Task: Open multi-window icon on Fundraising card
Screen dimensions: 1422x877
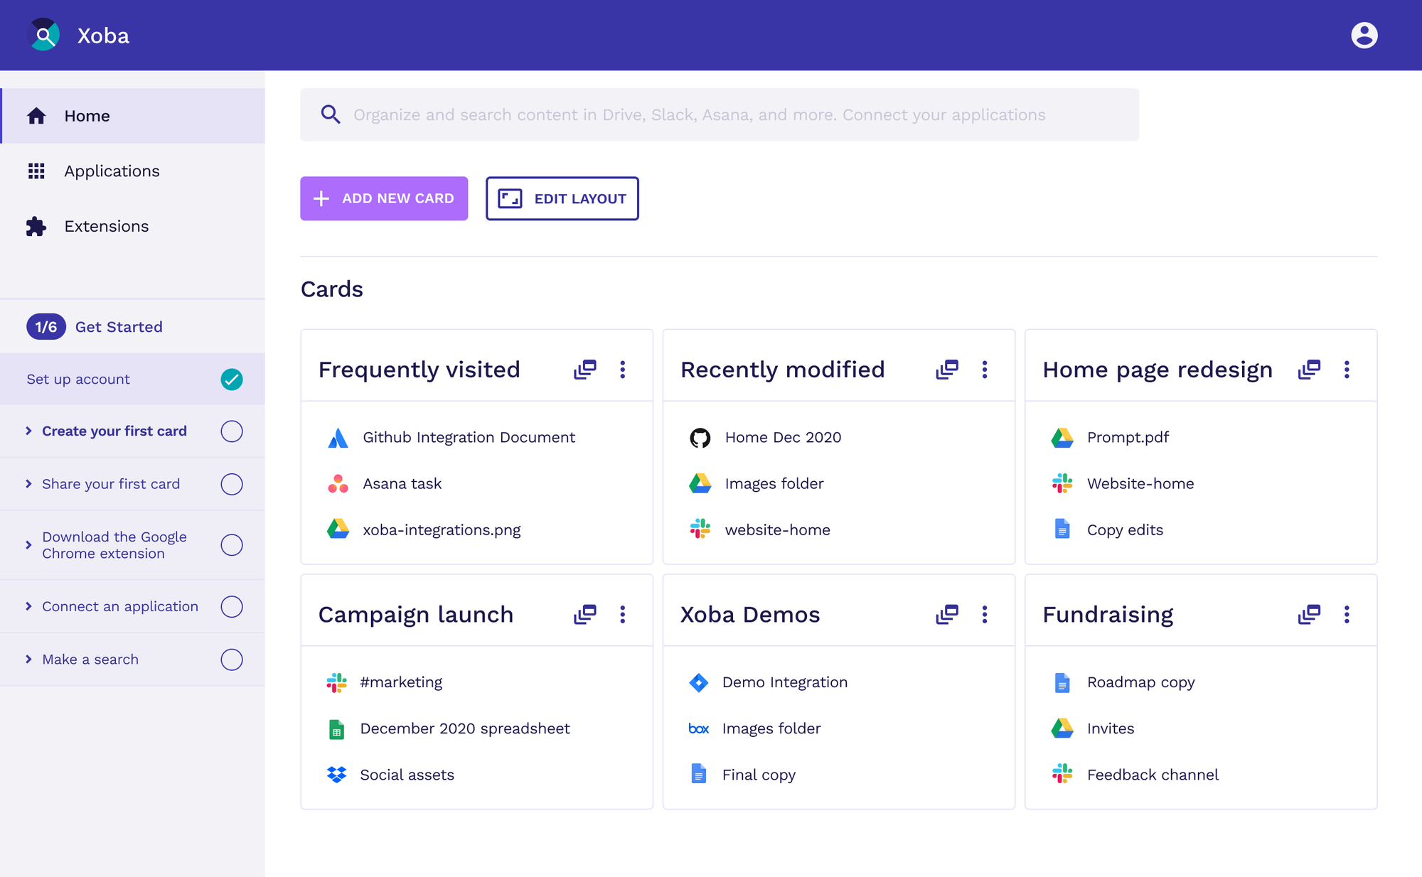Action: click(1309, 614)
